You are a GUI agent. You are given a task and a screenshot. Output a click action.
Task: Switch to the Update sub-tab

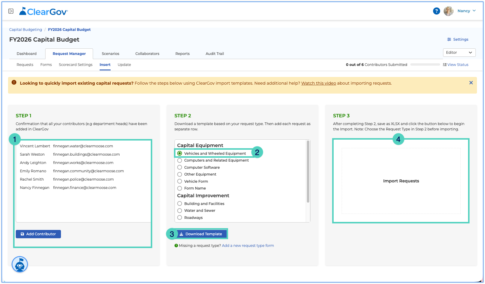pos(124,65)
